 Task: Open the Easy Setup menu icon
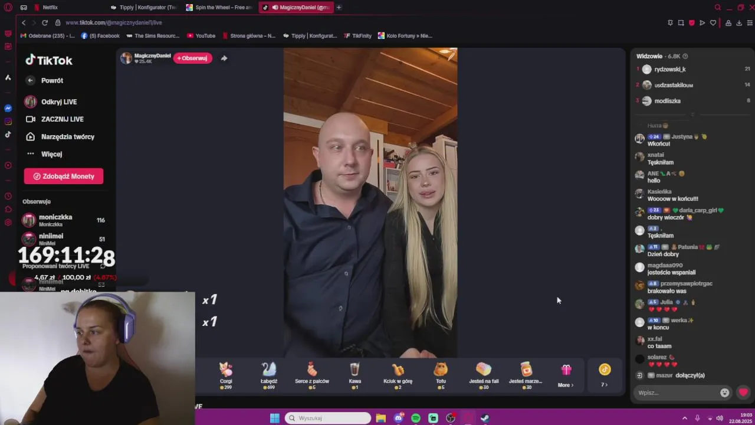pyautogui.click(x=750, y=22)
